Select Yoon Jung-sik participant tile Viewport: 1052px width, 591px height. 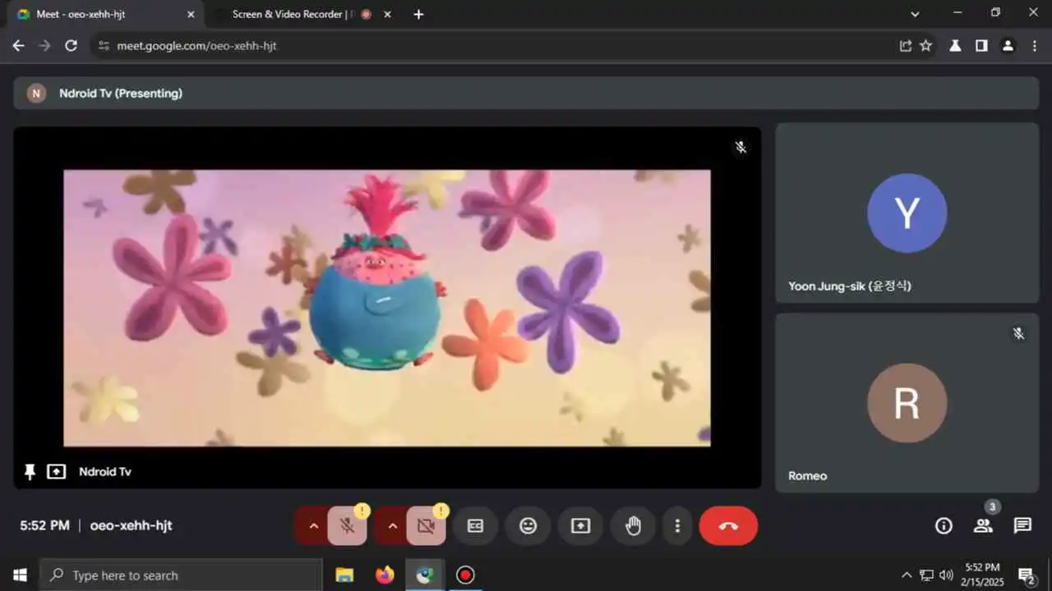pyautogui.click(x=907, y=213)
